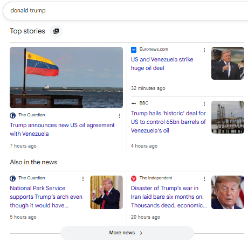Screen dimensions: 248x244
Task: Click the 'BBC' source name
Action: (144, 103)
